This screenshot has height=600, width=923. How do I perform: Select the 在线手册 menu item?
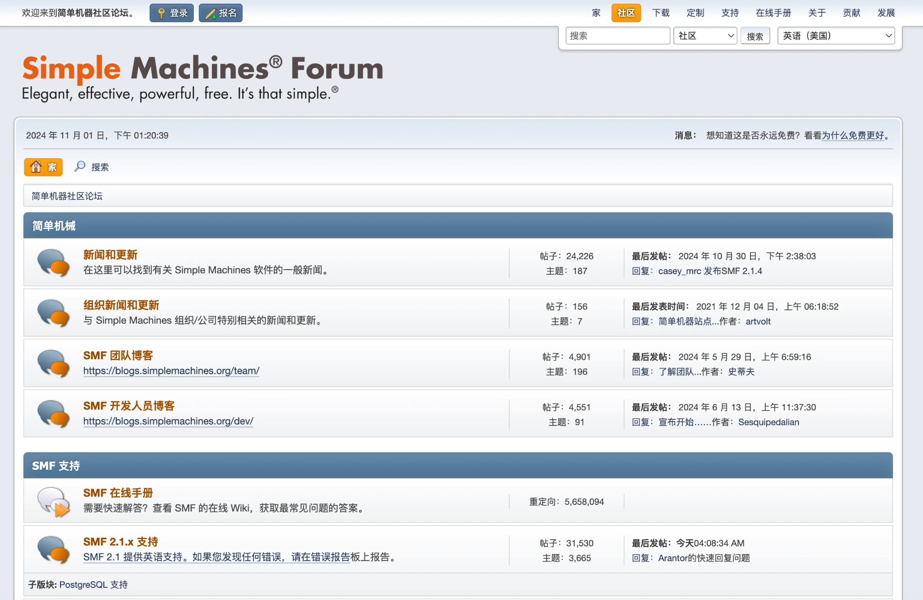pyautogui.click(x=773, y=13)
